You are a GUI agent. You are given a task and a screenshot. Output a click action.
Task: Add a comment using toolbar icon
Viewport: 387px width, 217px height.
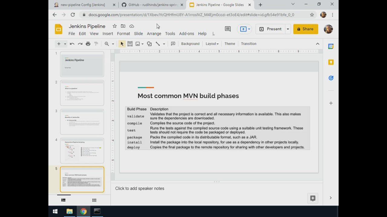173,44
